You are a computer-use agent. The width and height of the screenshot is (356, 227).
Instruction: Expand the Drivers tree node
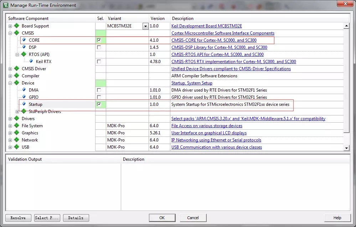click(10, 119)
